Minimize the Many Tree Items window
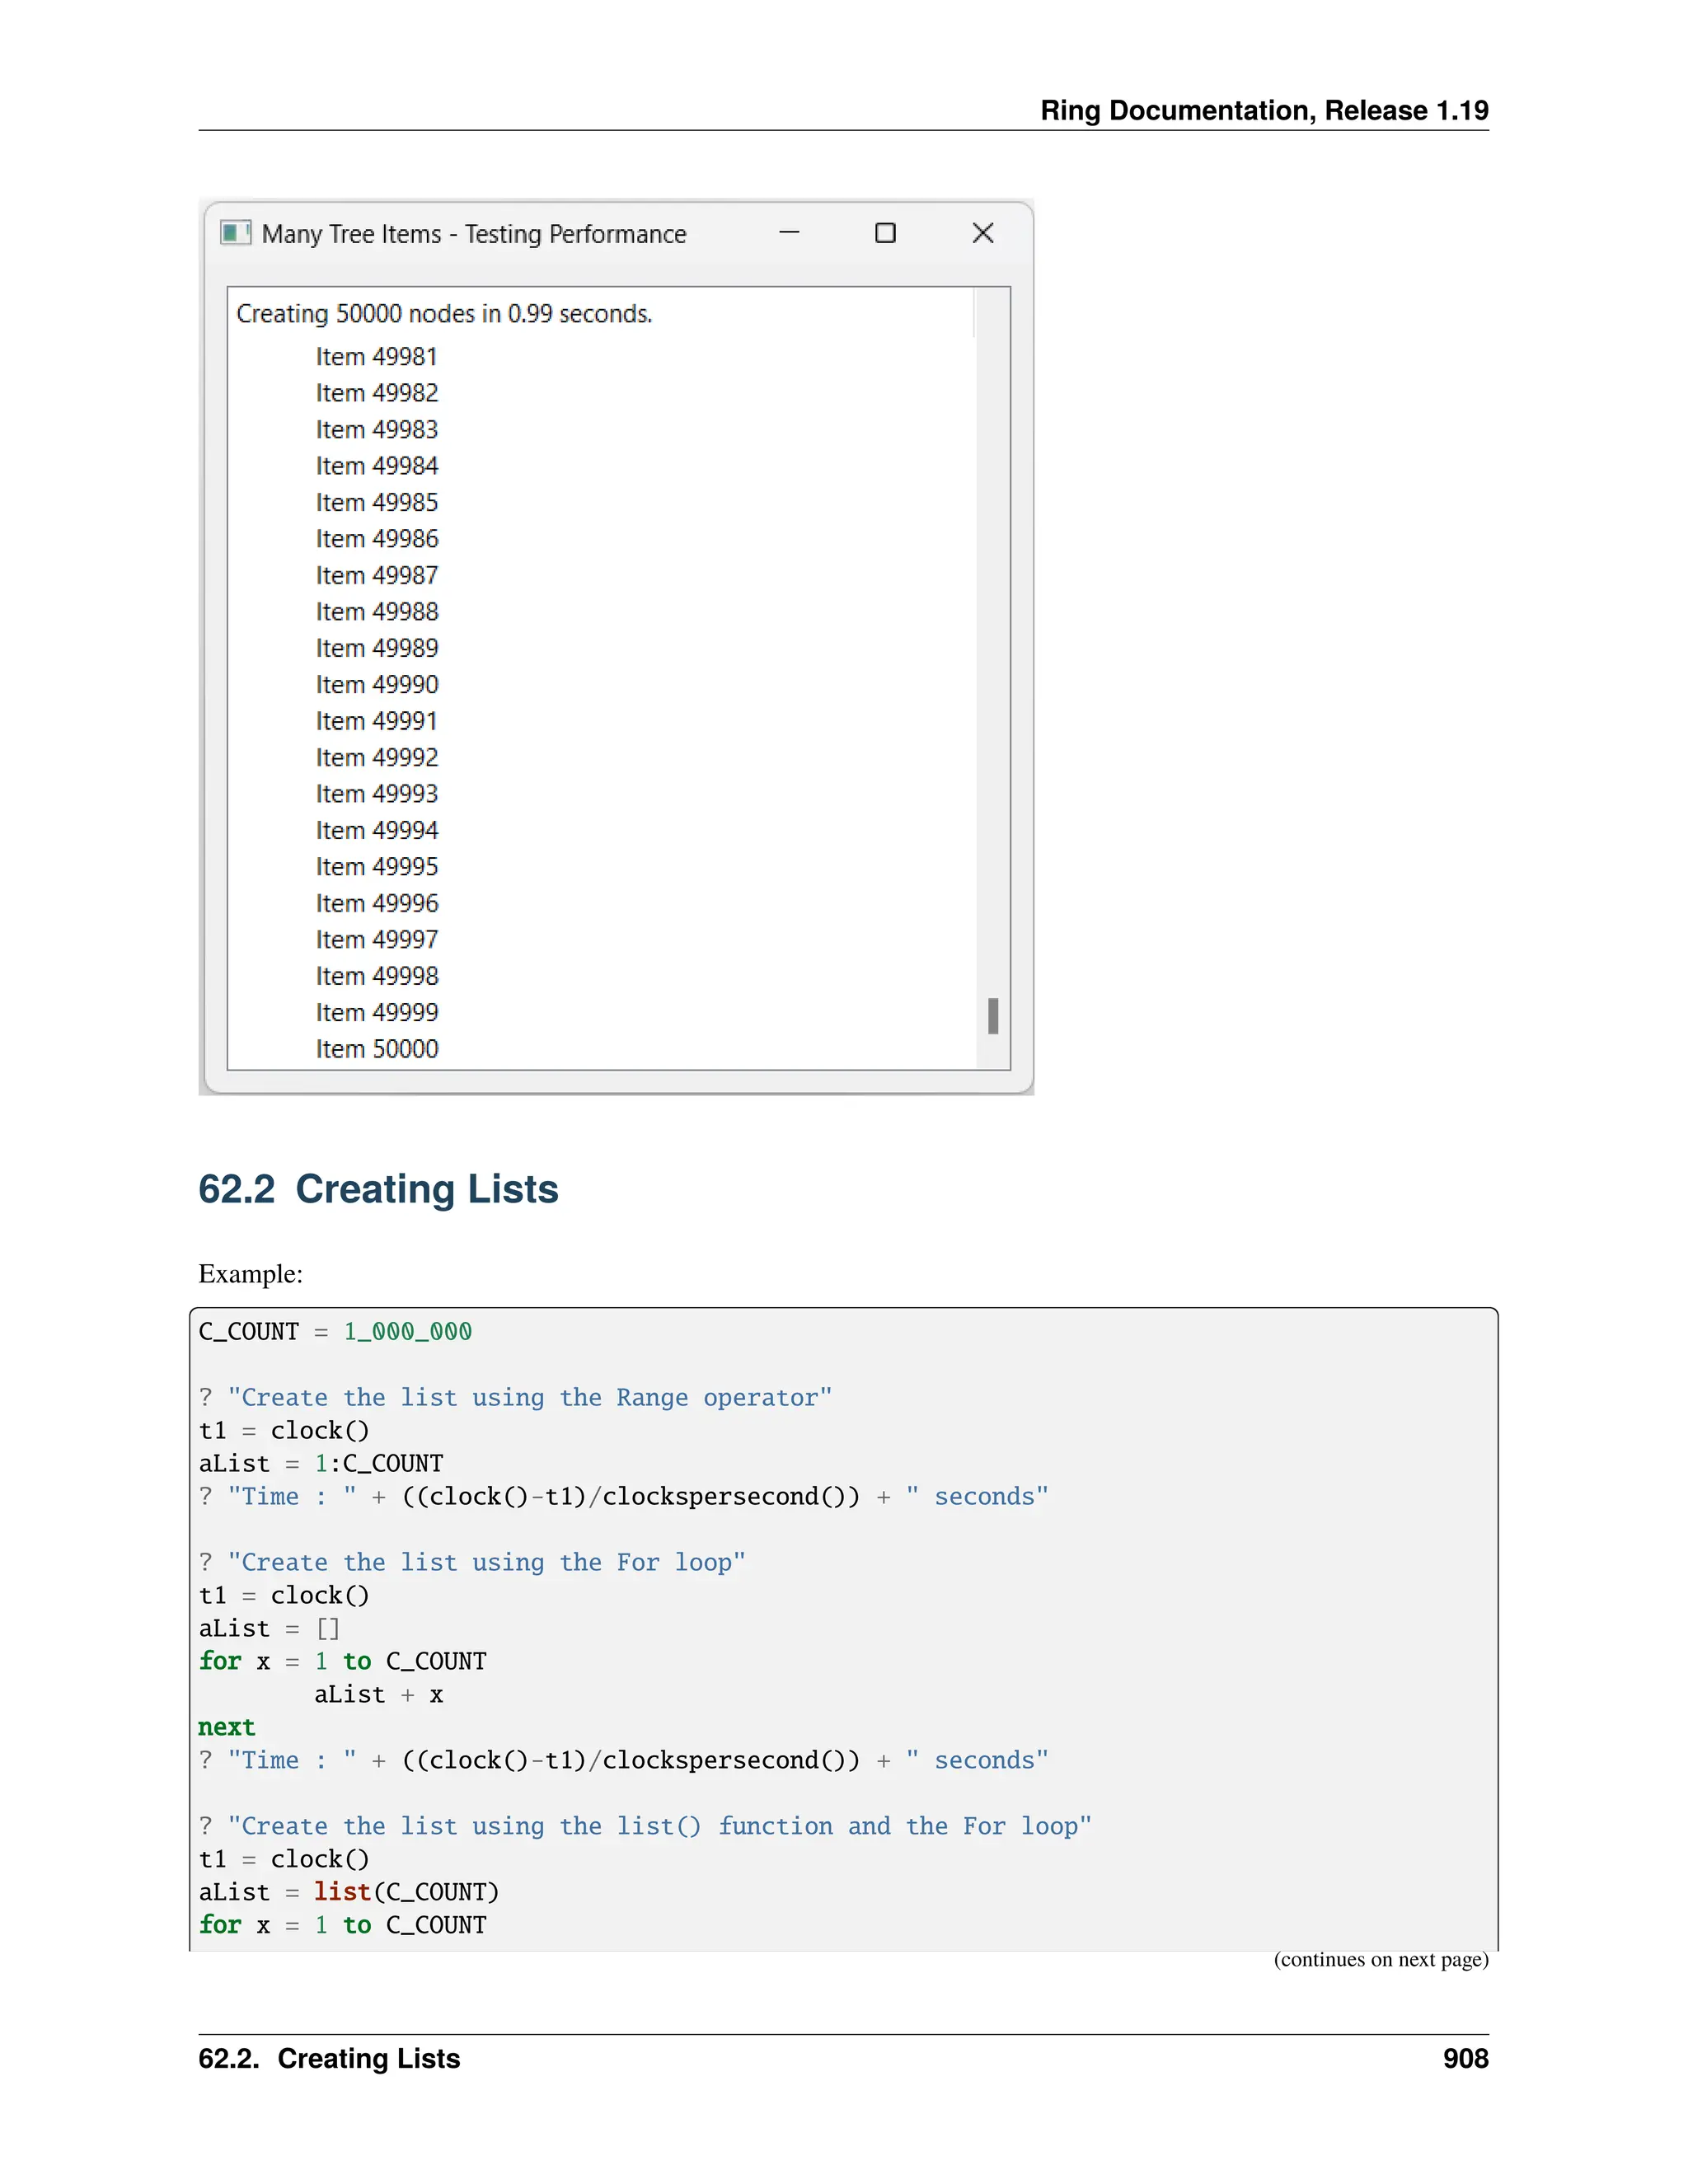Screen dimensions: 1688x2184 [x=789, y=233]
